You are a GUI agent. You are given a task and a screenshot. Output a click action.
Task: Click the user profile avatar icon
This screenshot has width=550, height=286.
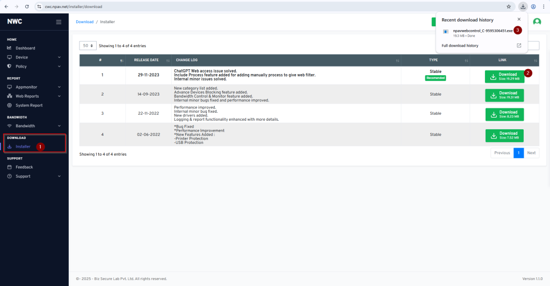pyautogui.click(x=537, y=22)
